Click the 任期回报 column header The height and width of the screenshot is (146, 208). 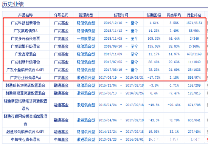(154, 15)
